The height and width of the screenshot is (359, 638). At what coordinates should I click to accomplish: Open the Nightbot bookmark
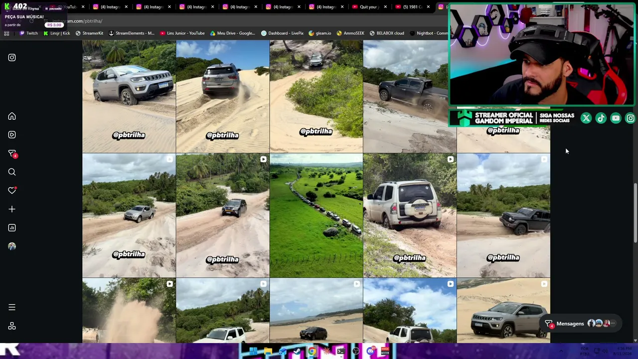[x=429, y=33]
